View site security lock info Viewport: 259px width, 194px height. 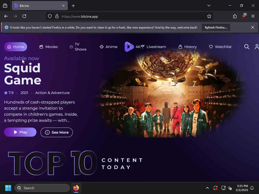click(57, 16)
